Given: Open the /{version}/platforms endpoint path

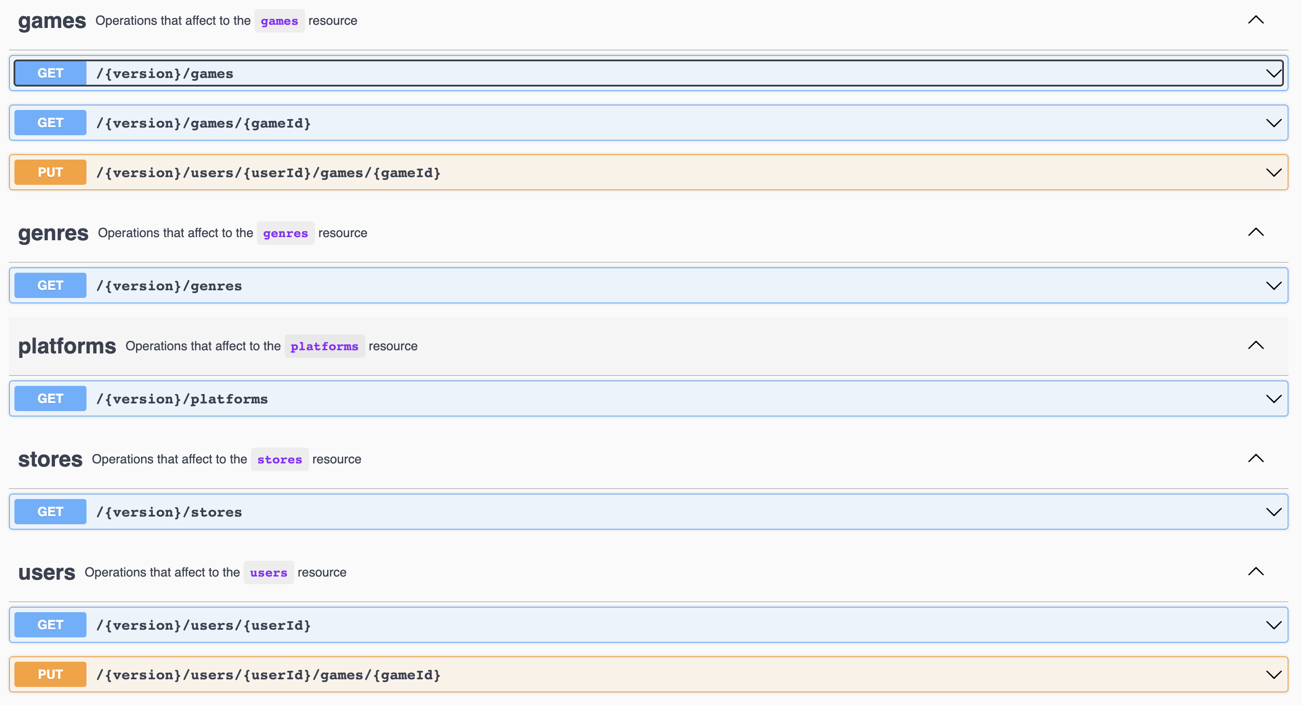Looking at the screenshot, I should coord(182,399).
